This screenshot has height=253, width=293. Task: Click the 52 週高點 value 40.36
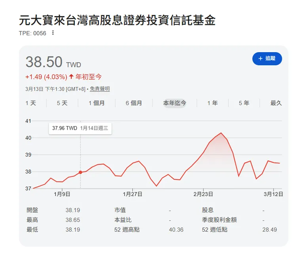(x=176, y=230)
